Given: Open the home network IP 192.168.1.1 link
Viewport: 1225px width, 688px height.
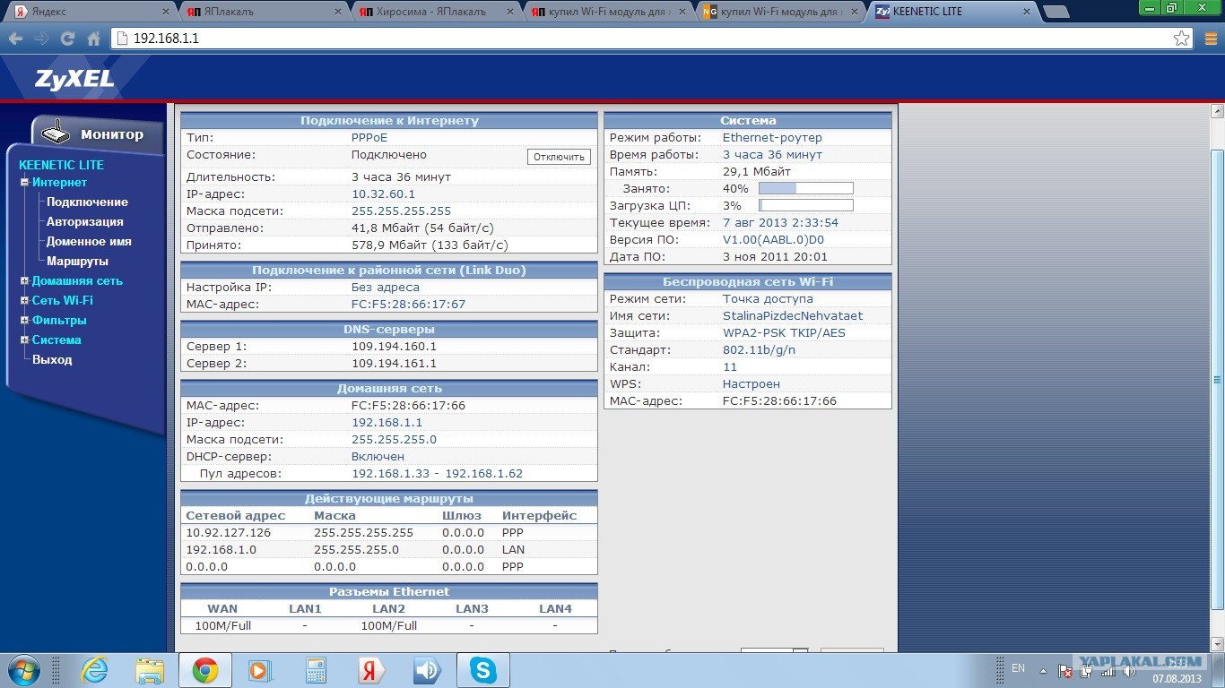Looking at the screenshot, I should pyautogui.click(x=387, y=423).
